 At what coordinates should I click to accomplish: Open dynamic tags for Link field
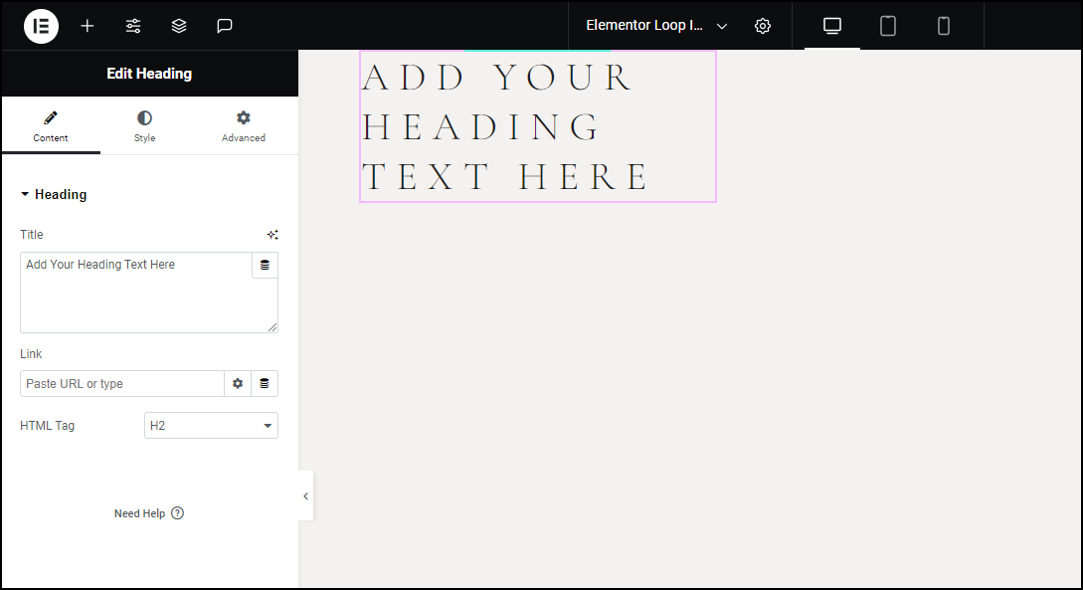point(265,383)
